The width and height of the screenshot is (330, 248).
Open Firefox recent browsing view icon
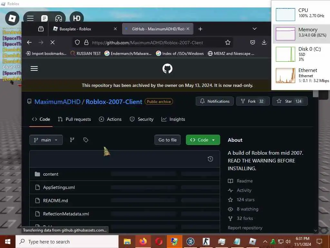click(x=41, y=29)
